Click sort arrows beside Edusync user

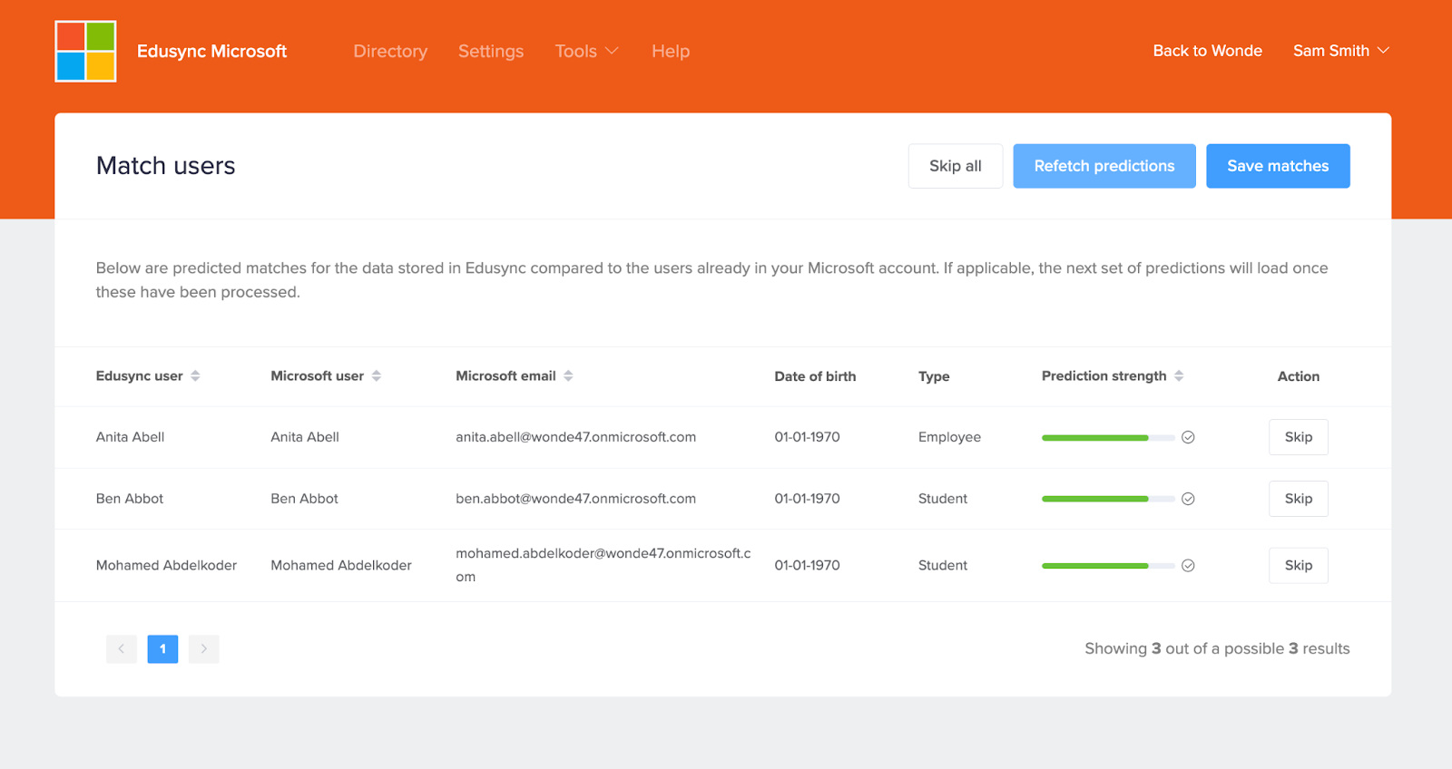point(195,375)
